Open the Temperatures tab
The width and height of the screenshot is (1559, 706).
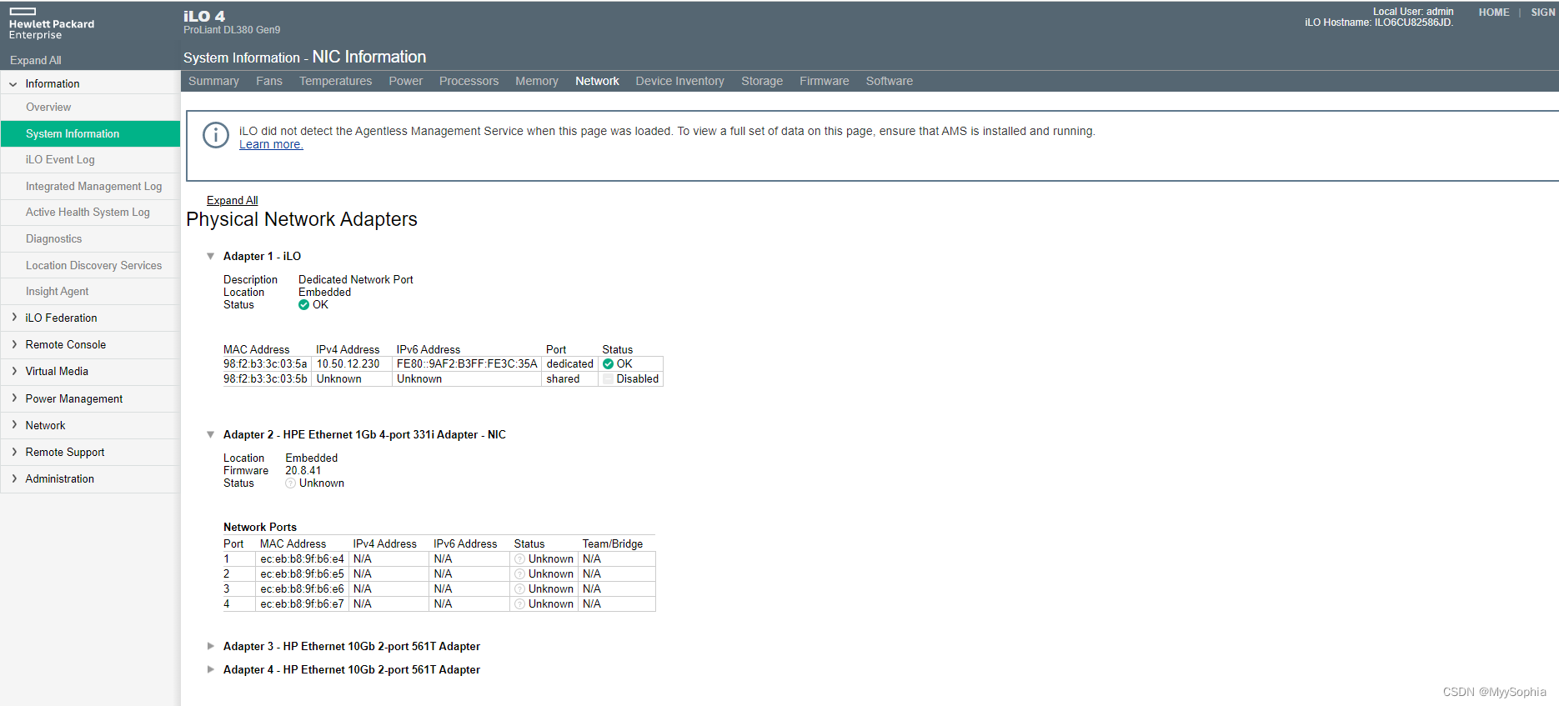pyautogui.click(x=336, y=81)
